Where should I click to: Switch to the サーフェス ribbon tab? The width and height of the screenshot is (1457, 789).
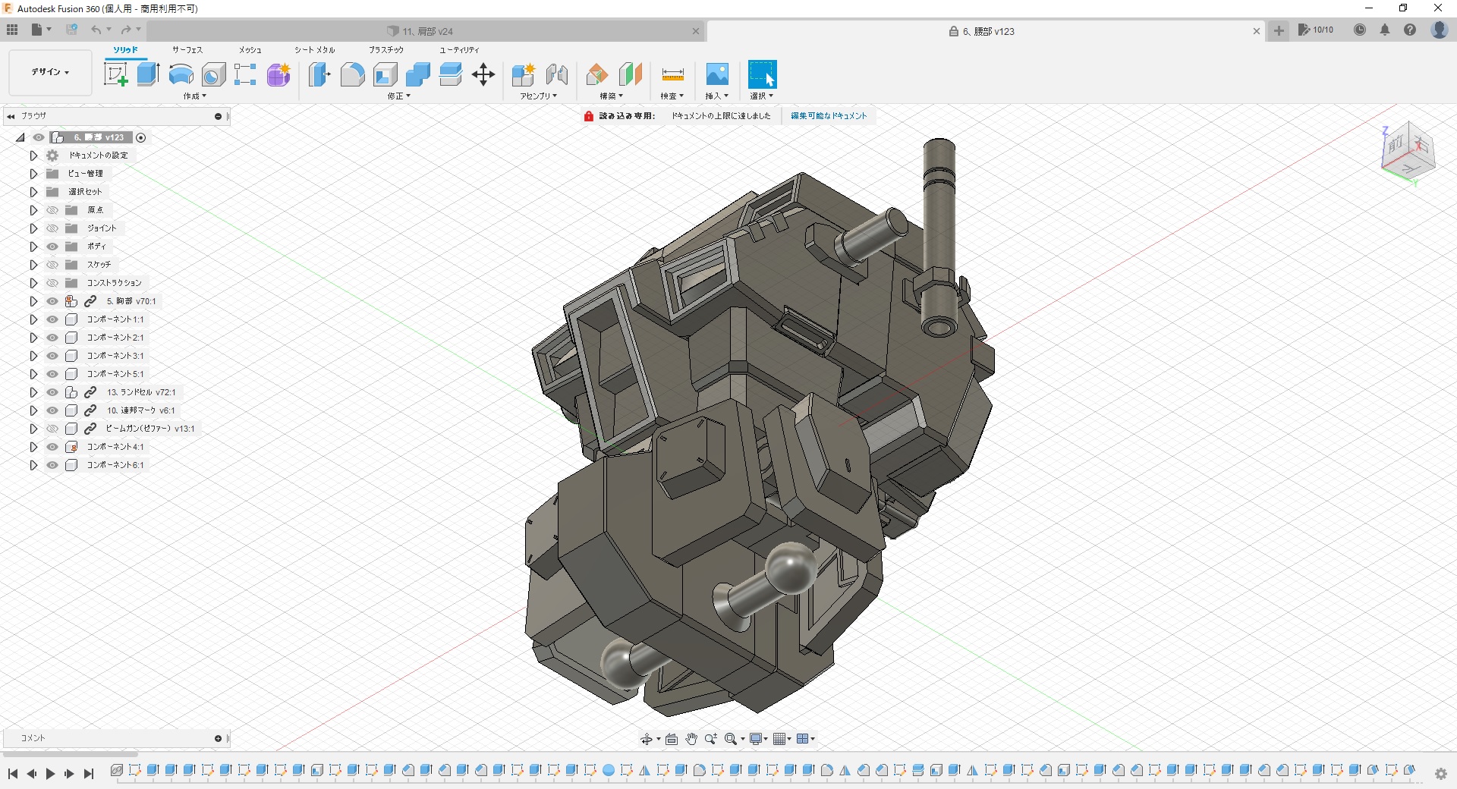187,50
